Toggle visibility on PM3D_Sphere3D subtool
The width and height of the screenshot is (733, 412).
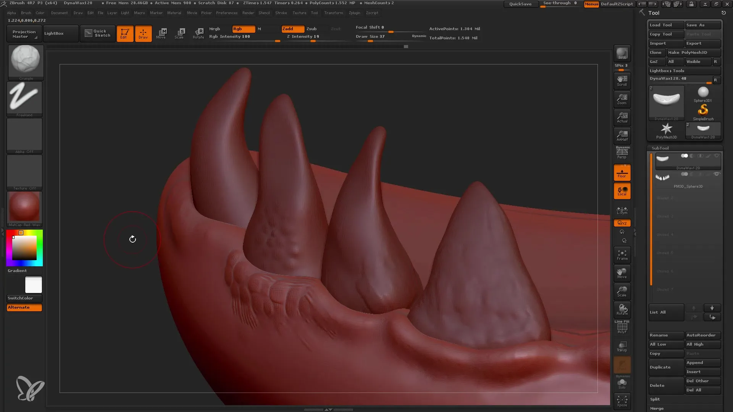tap(717, 174)
